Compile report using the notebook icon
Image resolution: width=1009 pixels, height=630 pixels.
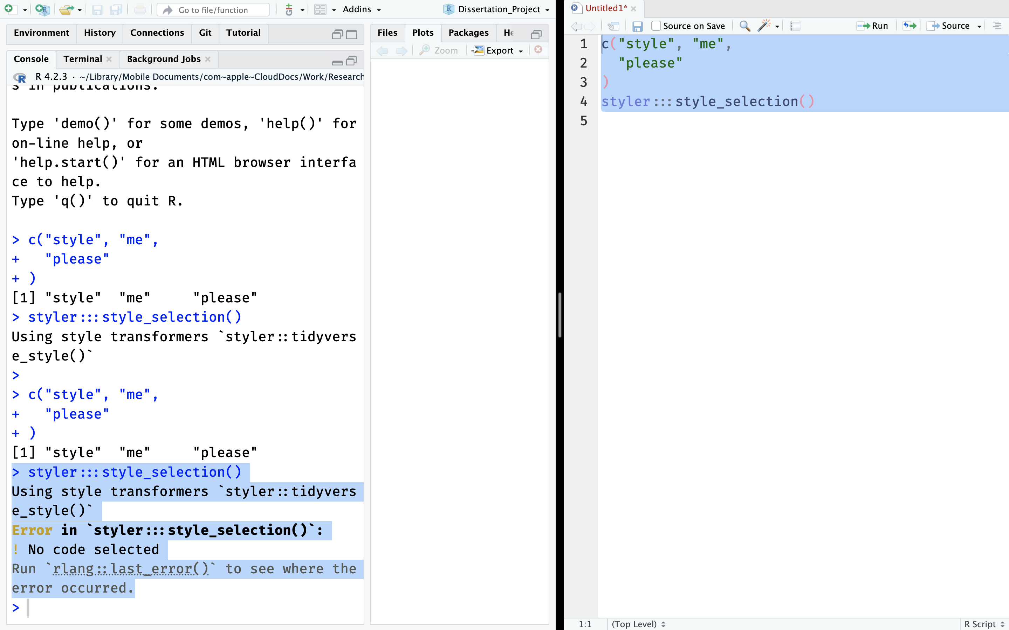coord(795,26)
